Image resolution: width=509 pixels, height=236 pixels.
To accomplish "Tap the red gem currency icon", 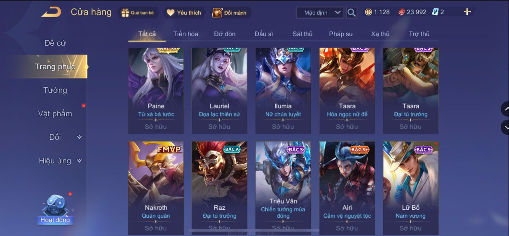I will pos(402,12).
